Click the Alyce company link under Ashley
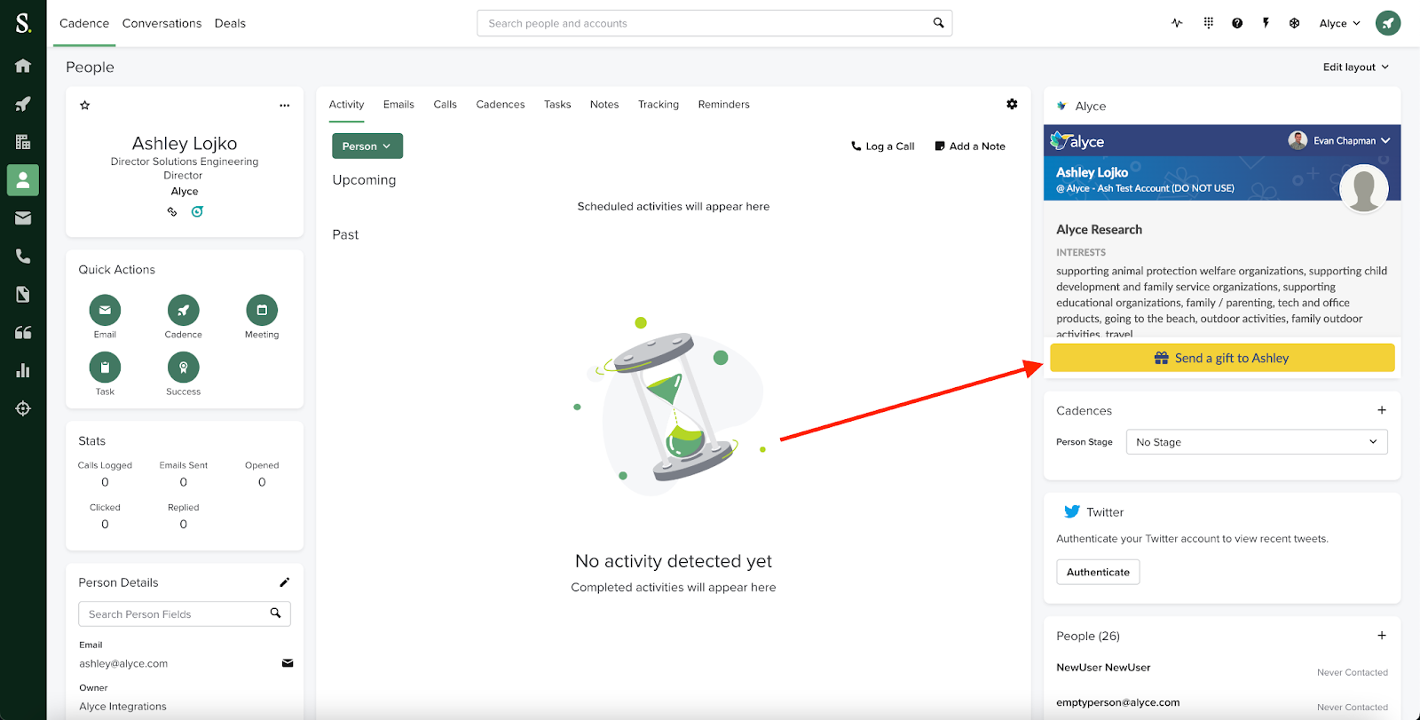 coord(185,191)
